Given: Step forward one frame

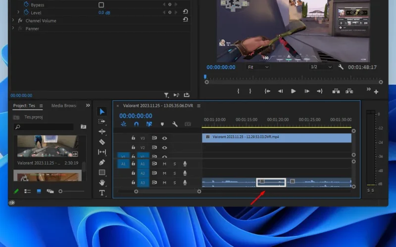Looking at the screenshot, I should pyautogui.click(x=307, y=91).
